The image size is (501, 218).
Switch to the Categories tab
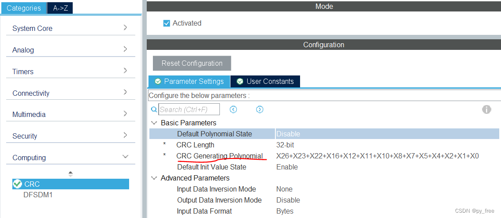tap(24, 8)
